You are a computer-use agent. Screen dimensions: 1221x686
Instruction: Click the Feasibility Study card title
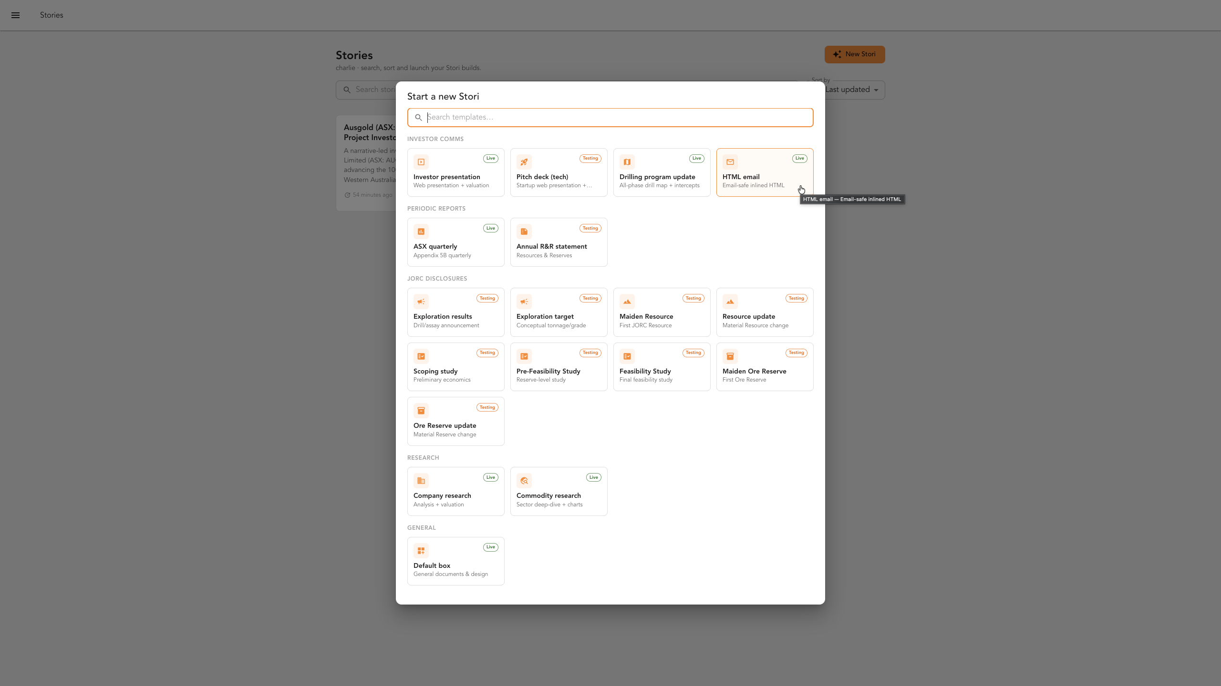[x=645, y=371]
